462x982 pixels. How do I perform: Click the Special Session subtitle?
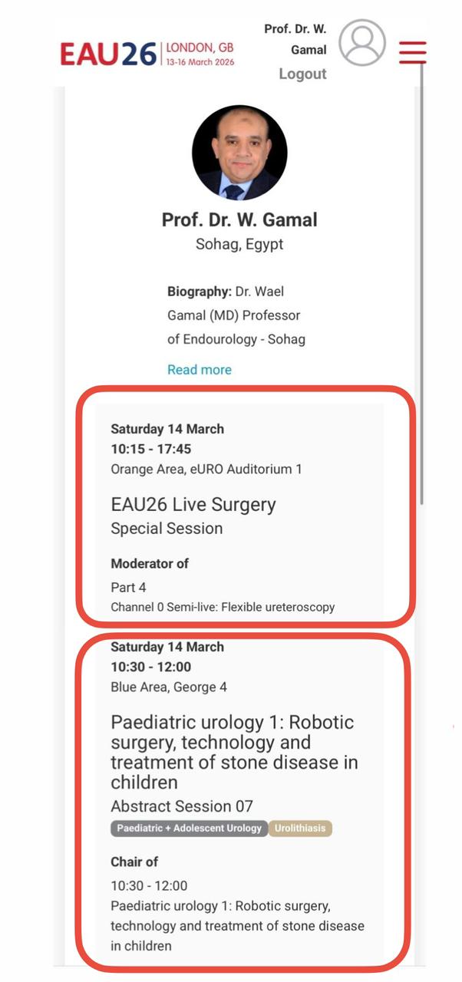click(167, 529)
